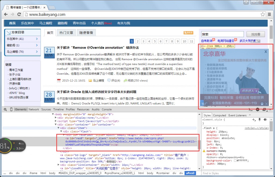Switch to the Audits panel
This screenshot has width=275, height=177.
tap(96, 110)
